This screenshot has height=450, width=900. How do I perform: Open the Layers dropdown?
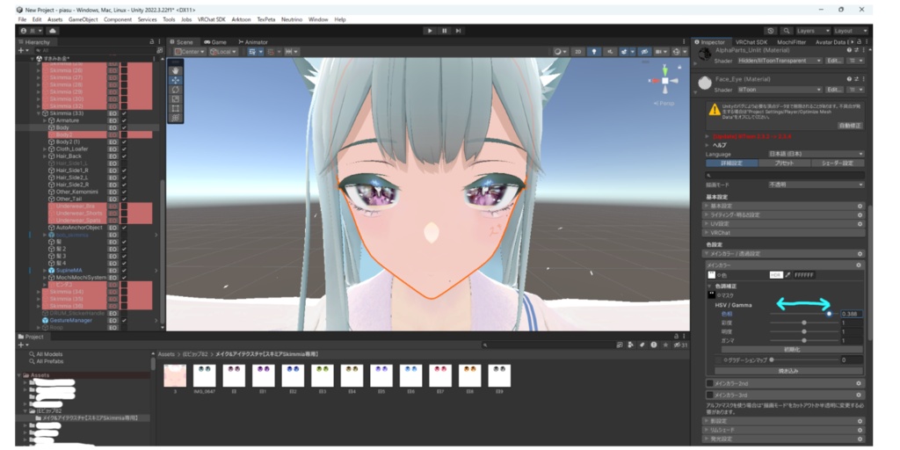click(813, 31)
